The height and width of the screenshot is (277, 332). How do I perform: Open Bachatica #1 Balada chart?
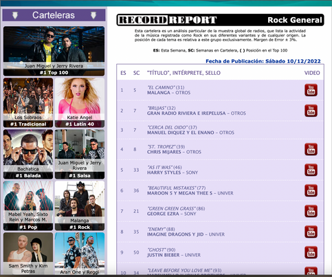(28, 154)
